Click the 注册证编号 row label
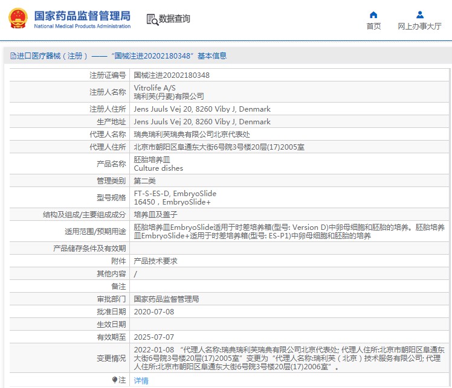The width and height of the screenshot is (452, 388). 108,75
